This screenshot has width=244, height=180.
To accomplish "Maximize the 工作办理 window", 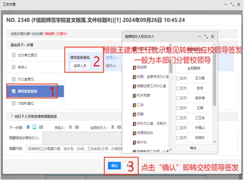I will click(232, 5).
